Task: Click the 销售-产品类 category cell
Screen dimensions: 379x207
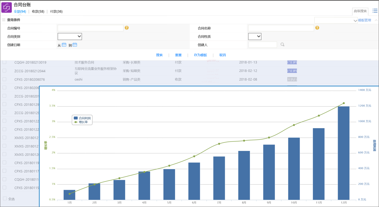Action: coord(131,79)
